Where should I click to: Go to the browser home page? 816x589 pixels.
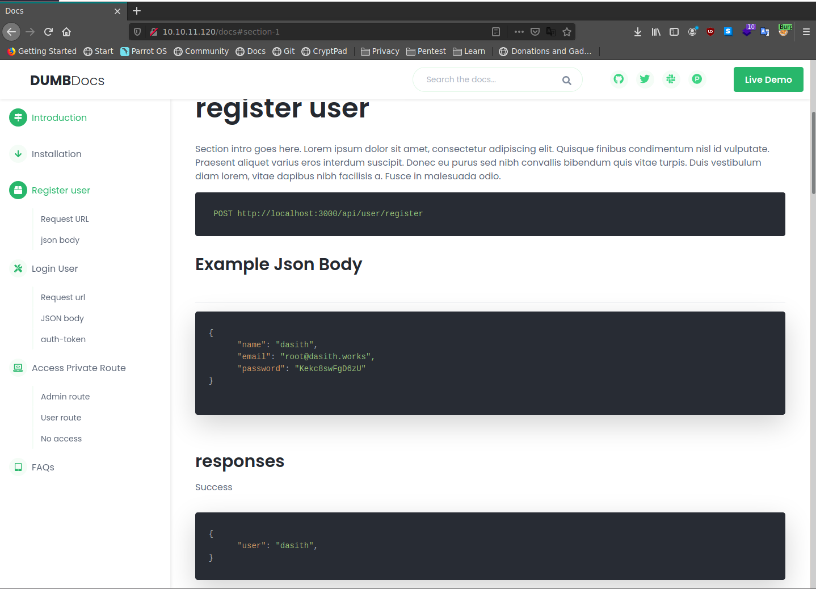66,32
